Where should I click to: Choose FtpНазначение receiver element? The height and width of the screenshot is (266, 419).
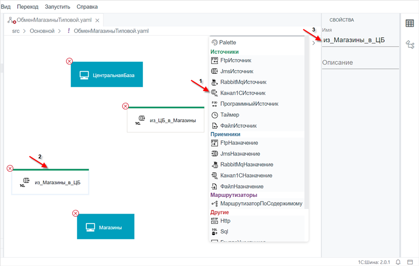[257, 143]
